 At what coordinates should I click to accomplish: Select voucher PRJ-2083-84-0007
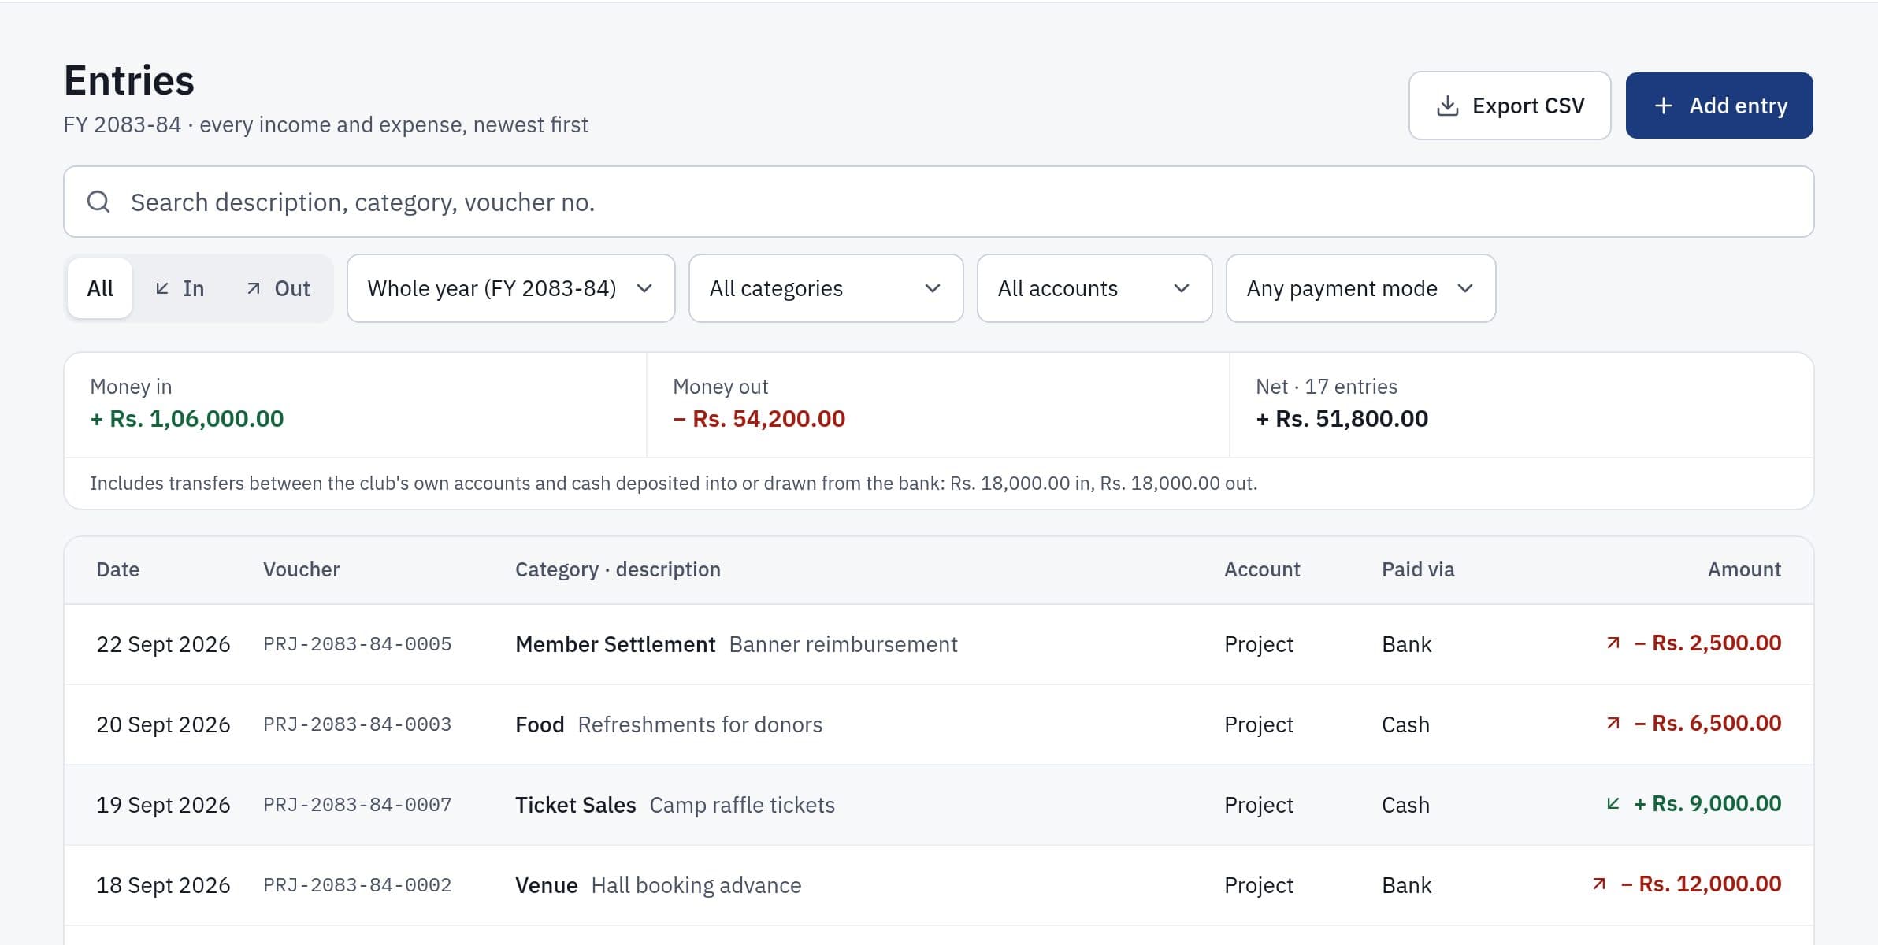358,805
